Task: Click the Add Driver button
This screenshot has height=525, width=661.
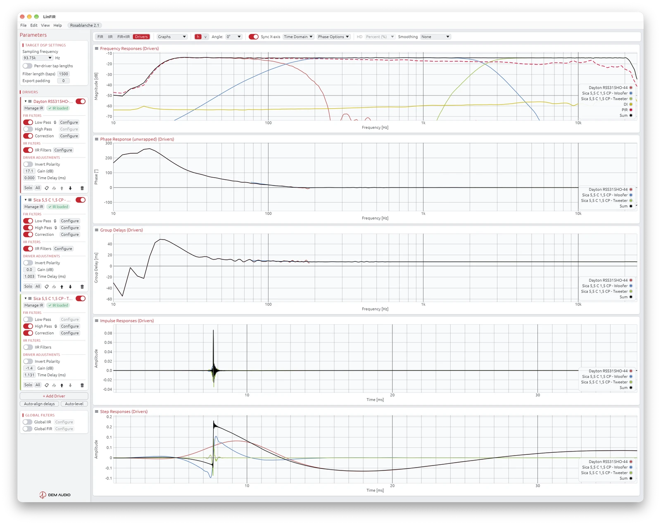Action: tap(54, 396)
